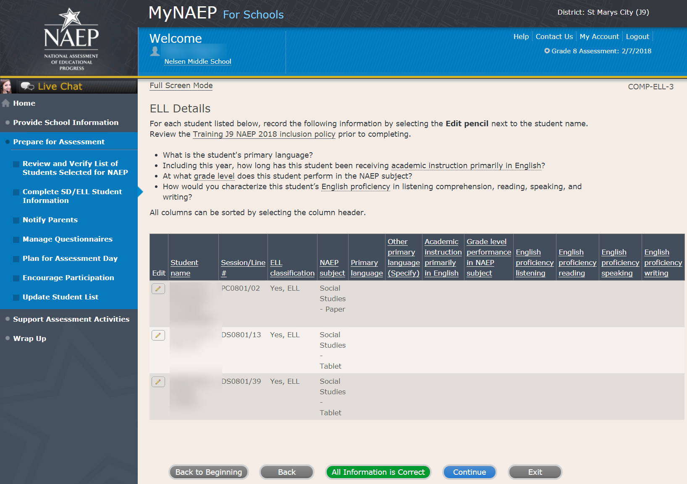Expand Prepare for Assessment section
The image size is (687, 484).
(59, 142)
